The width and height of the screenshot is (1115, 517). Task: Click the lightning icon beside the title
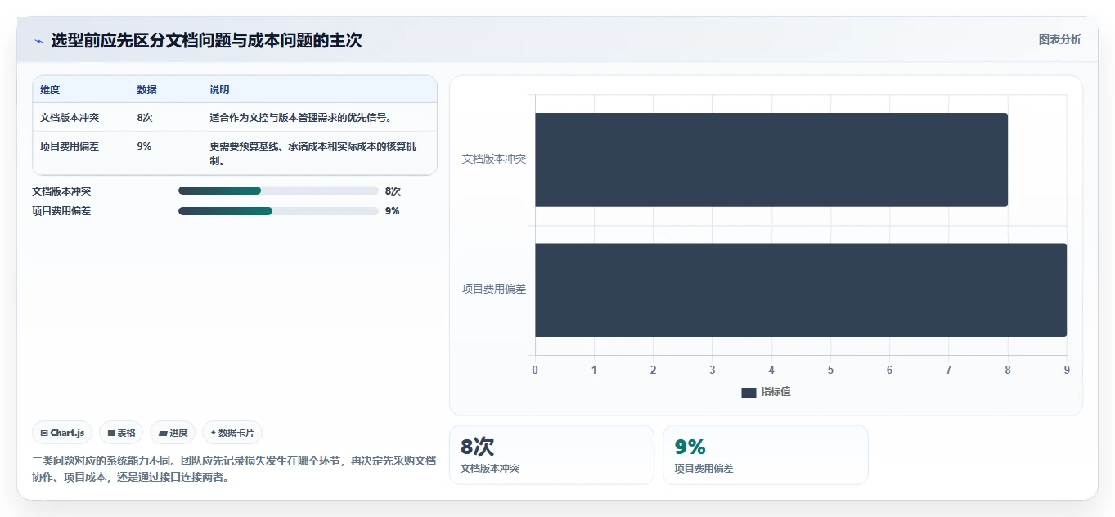[38, 41]
